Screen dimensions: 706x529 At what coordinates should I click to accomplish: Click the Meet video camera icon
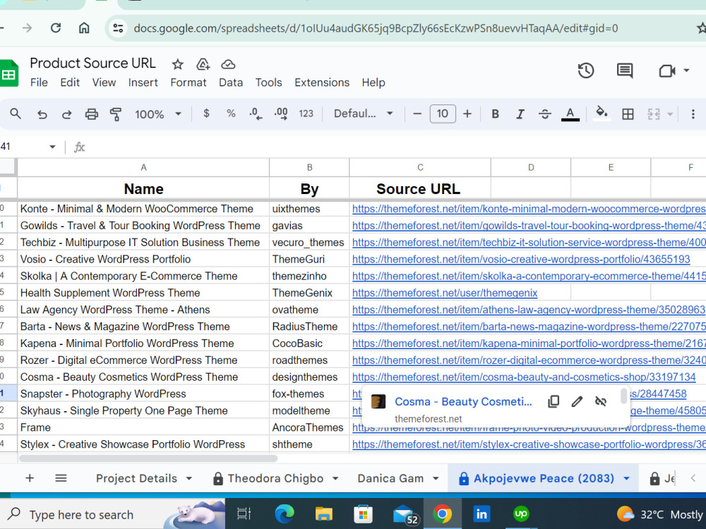point(667,71)
